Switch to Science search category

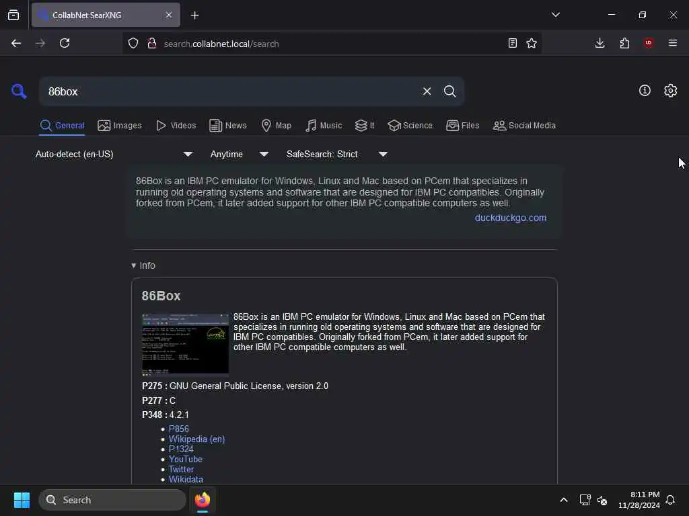pyautogui.click(x=410, y=126)
